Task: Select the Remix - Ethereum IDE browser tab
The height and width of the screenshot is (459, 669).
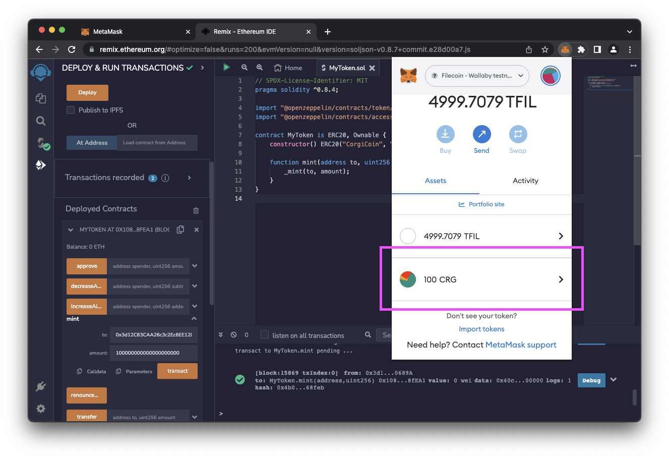Action: tap(256, 31)
